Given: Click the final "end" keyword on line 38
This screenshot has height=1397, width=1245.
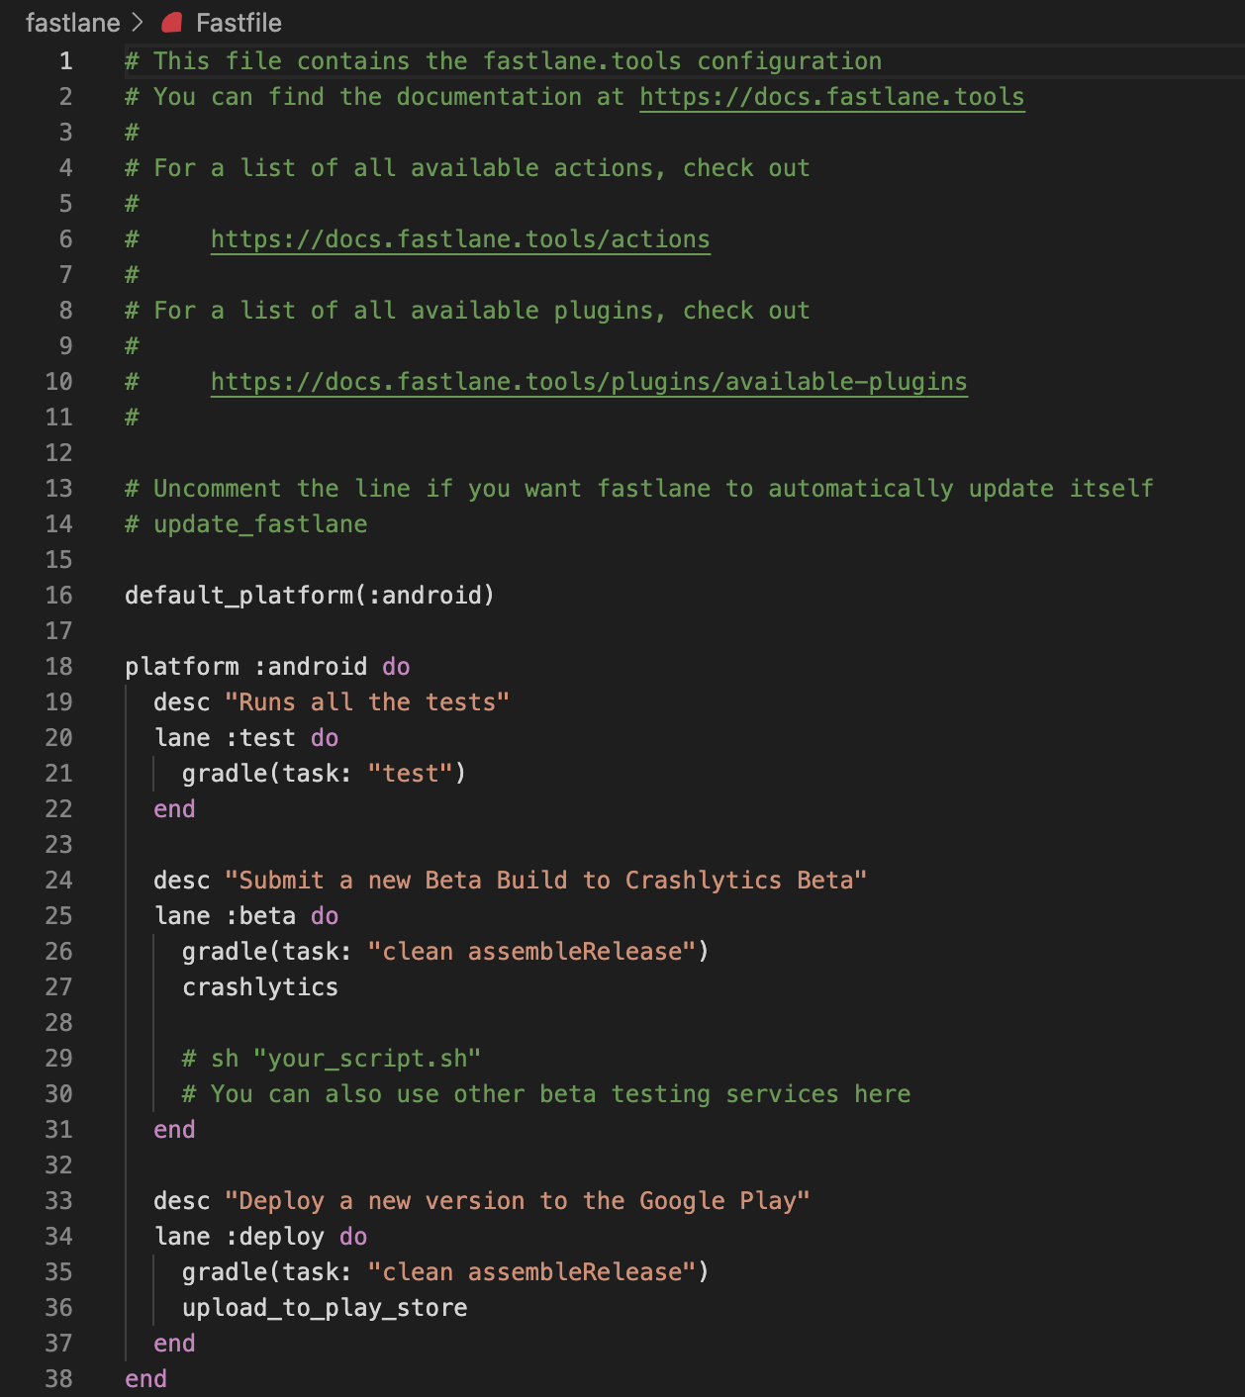Looking at the screenshot, I should (x=145, y=1379).
